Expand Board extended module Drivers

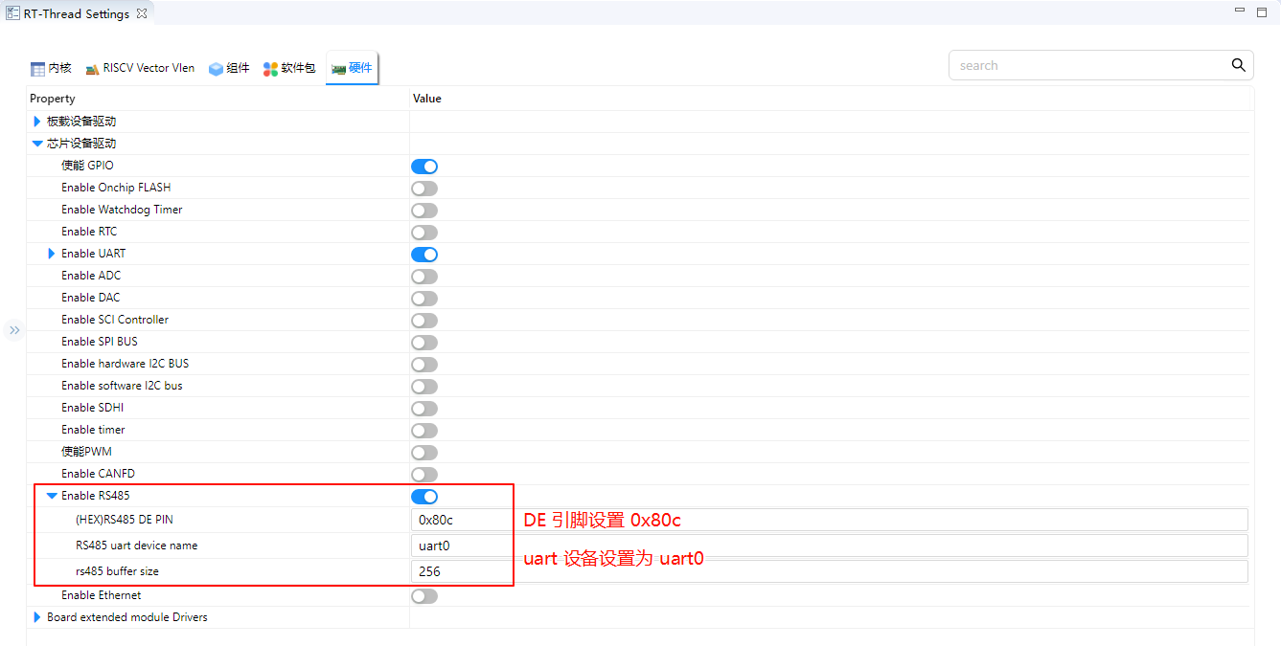(37, 617)
